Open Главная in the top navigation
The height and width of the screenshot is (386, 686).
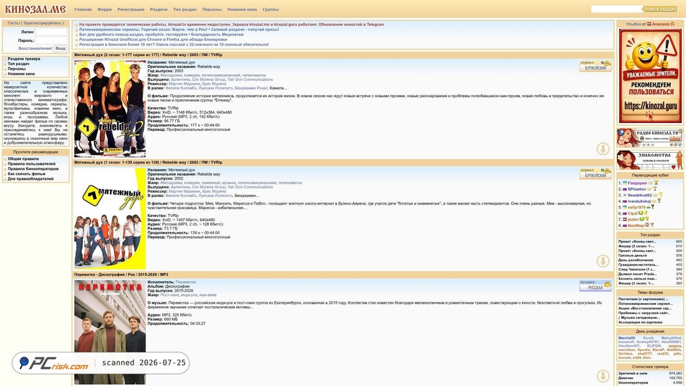pyautogui.click(x=83, y=9)
